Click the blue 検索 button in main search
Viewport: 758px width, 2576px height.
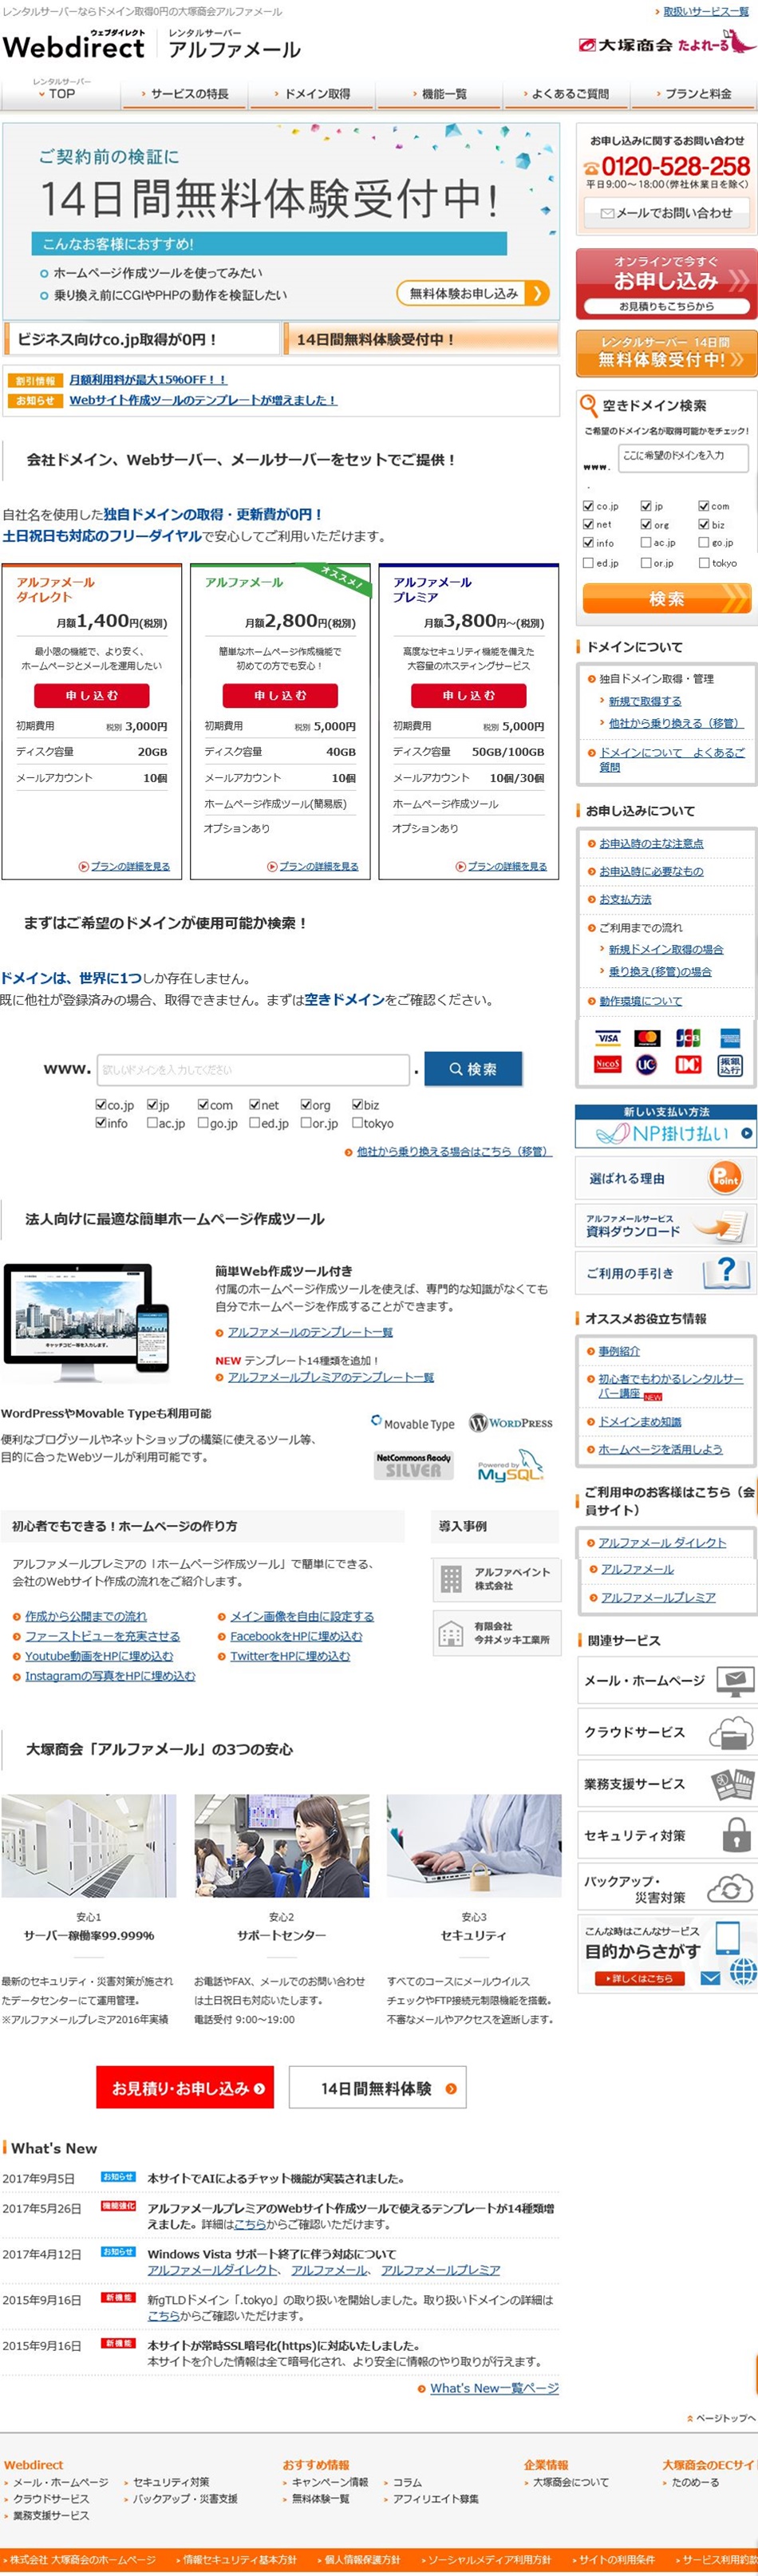(x=473, y=1068)
